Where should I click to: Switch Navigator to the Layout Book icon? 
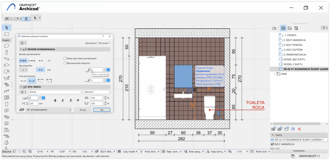(x=290, y=28)
